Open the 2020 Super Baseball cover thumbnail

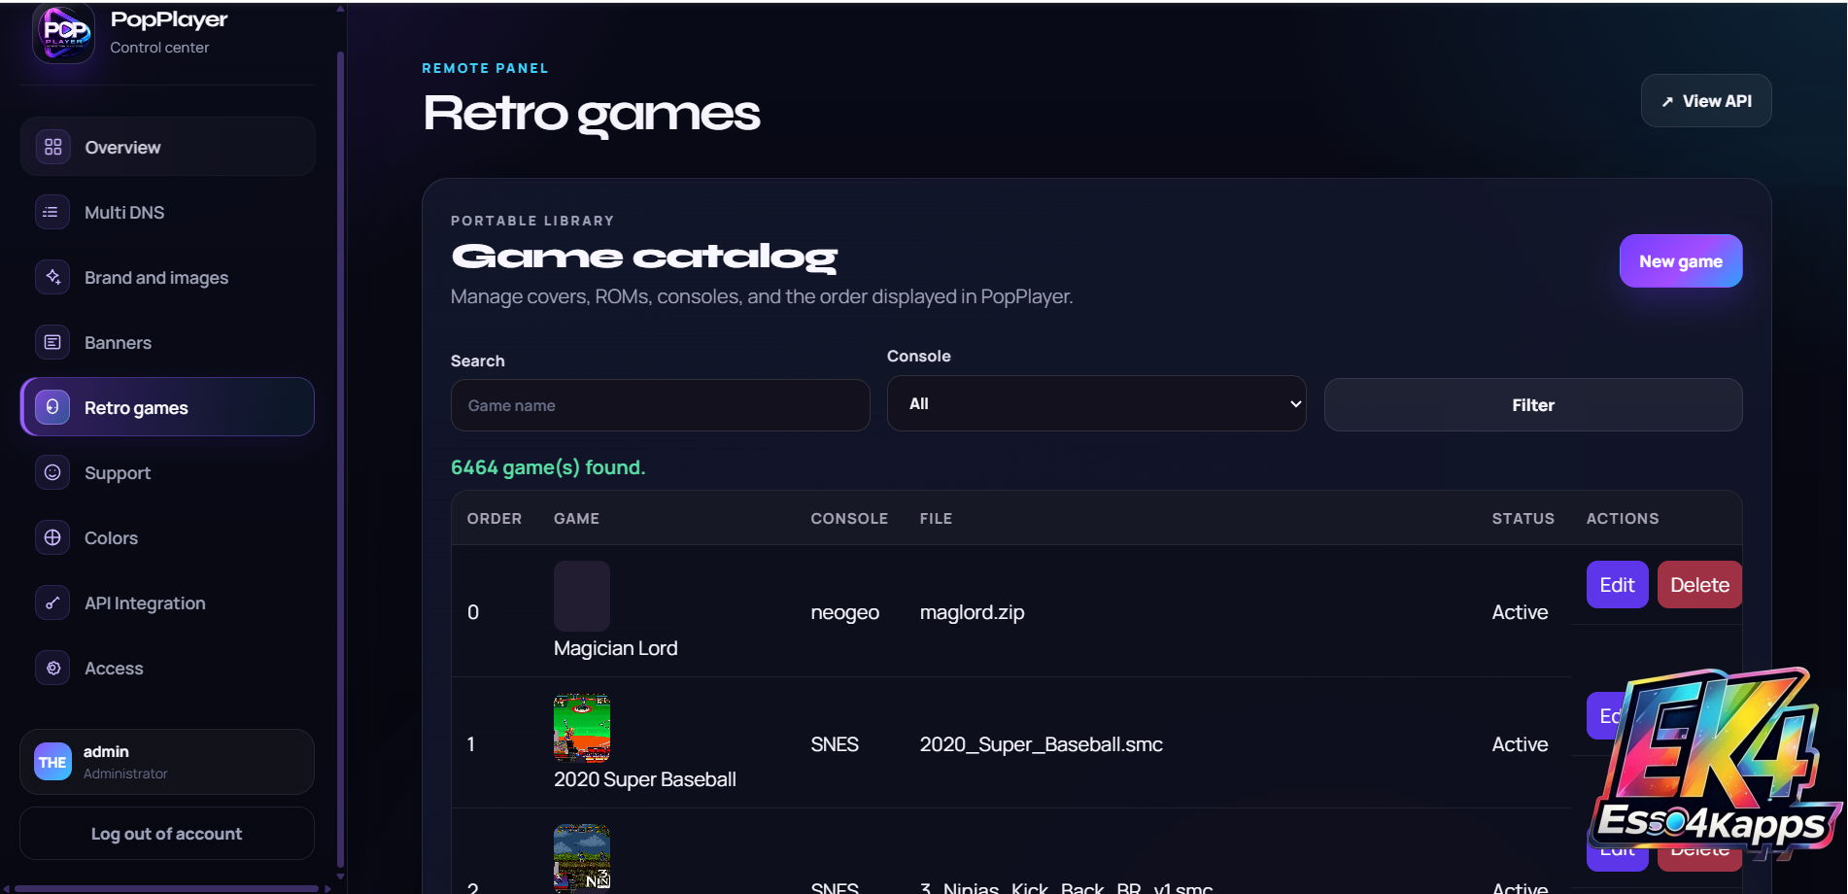point(582,728)
